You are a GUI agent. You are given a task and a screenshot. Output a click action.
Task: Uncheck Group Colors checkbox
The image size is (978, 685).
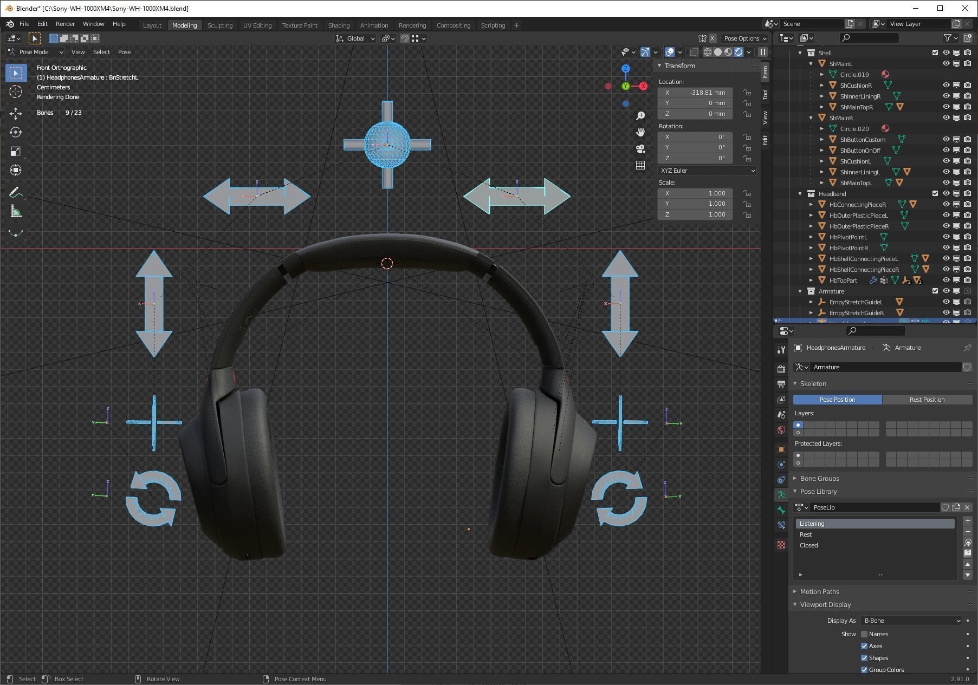coord(864,670)
